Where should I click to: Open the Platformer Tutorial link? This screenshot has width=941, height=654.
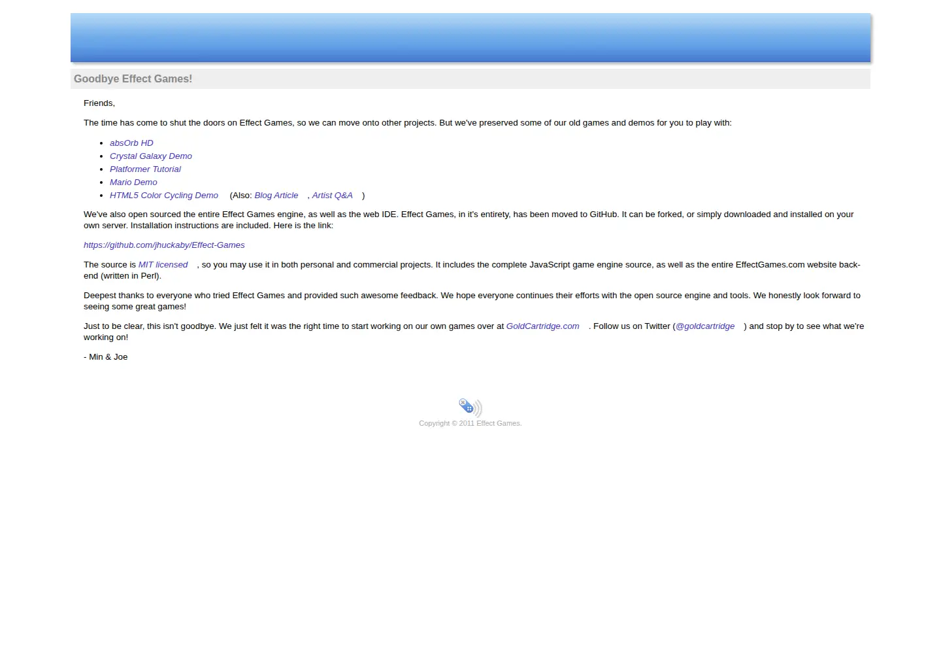coord(145,169)
